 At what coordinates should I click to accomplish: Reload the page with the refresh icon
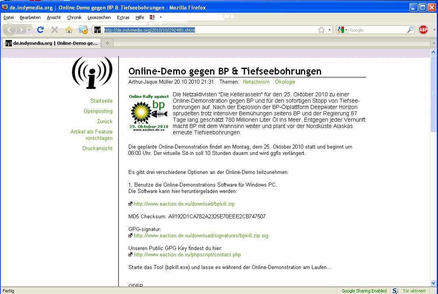(40, 30)
